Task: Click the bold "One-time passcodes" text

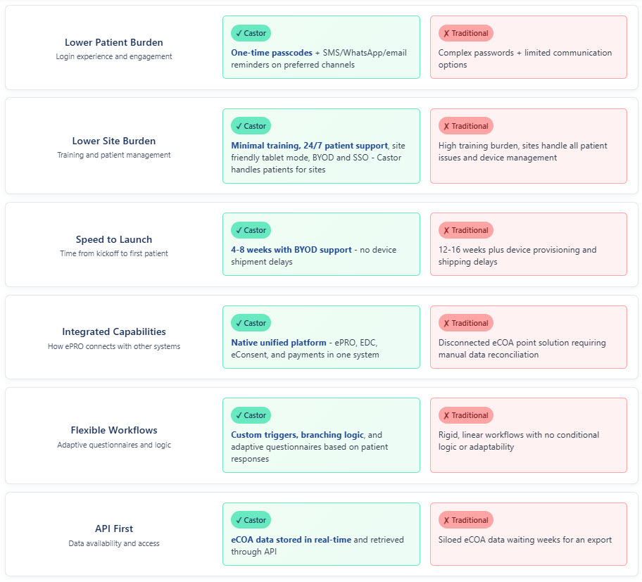Action: (x=271, y=53)
